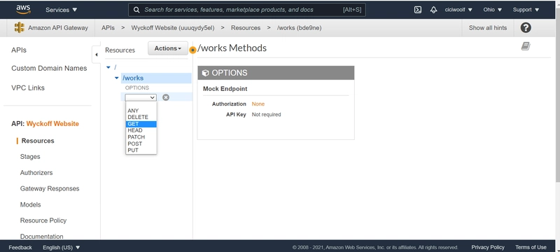Screen dimensions: 560x252
Task: Pick POST from the method list
Action: (141, 143)
